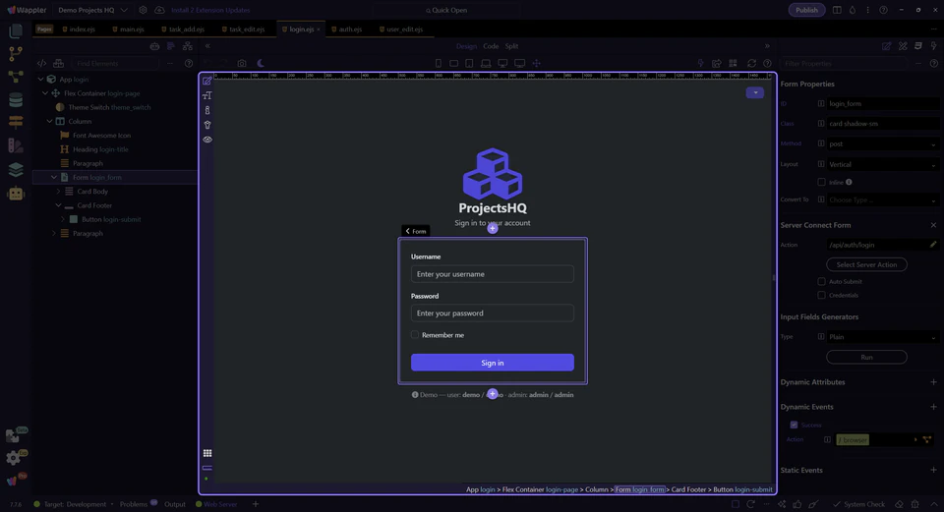Switch to the auth.ejs tab
The width and height of the screenshot is (944, 512).
pos(347,28)
